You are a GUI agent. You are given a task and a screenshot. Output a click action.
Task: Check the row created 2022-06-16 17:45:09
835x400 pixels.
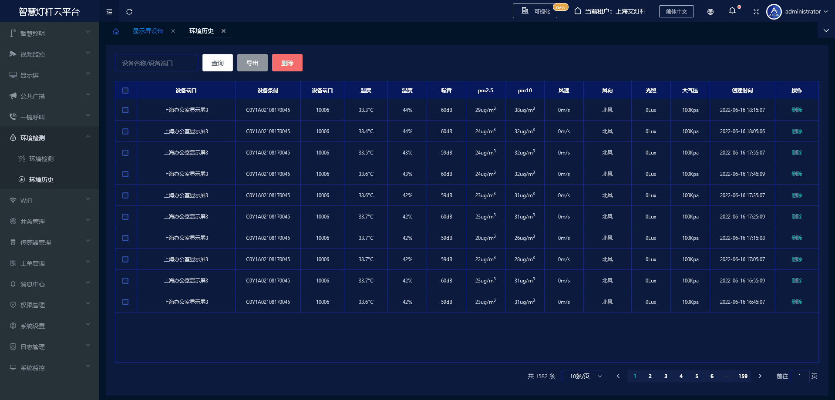(x=125, y=174)
